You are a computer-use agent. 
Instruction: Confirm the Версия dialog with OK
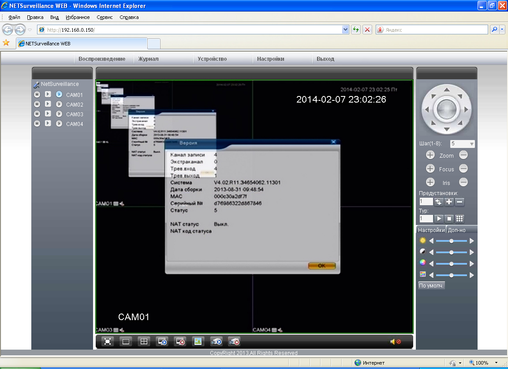pos(322,266)
